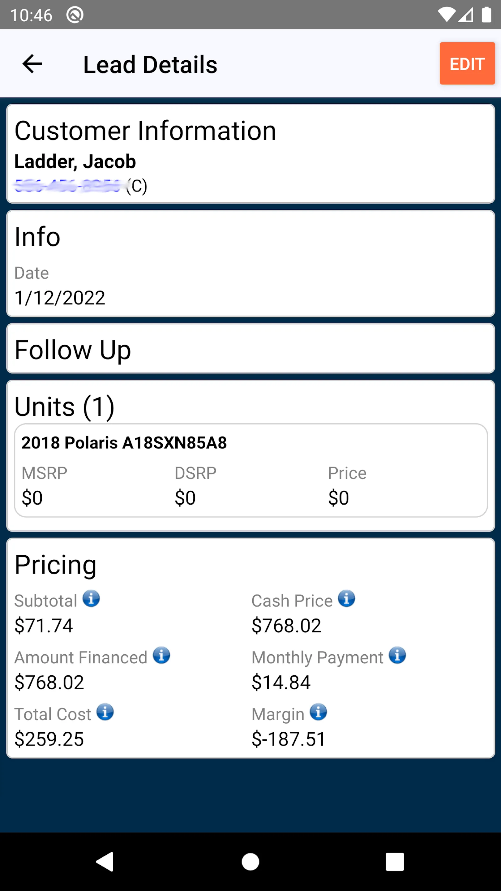The height and width of the screenshot is (891, 501).
Task: Show Cash Price info tooltip
Action: (x=346, y=599)
